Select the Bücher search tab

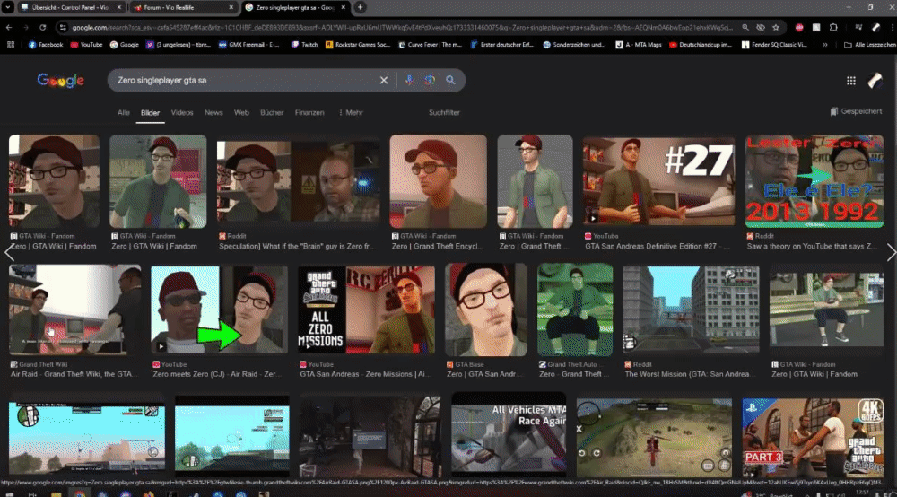pyautogui.click(x=272, y=113)
